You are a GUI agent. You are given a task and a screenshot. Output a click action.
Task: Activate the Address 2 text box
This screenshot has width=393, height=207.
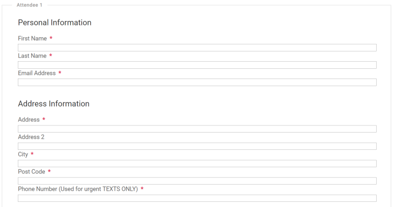[197, 146]
